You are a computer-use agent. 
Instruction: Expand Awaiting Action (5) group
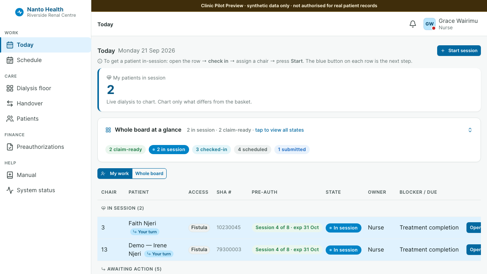[x=131, y=269]
